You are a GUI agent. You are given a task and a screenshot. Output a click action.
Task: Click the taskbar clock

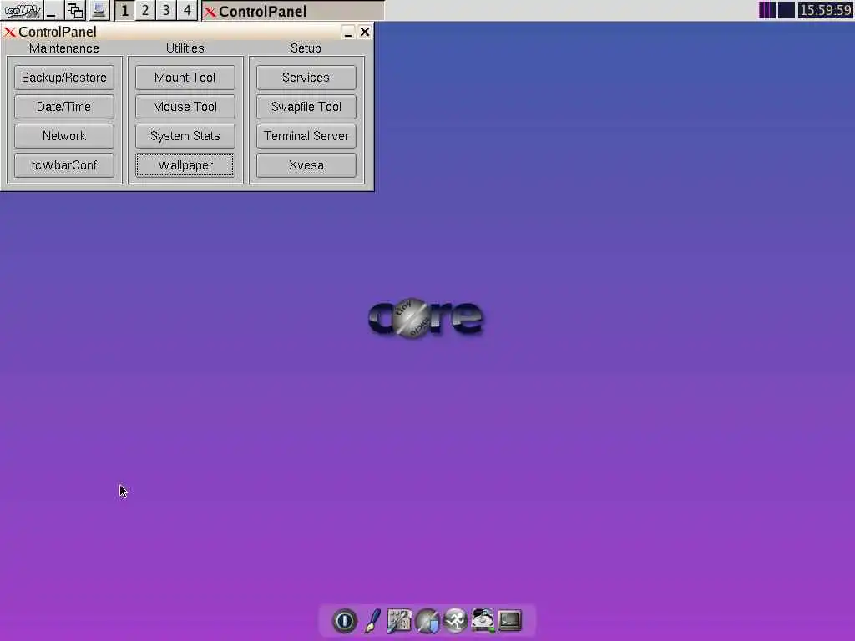click(x=825, y=10)
